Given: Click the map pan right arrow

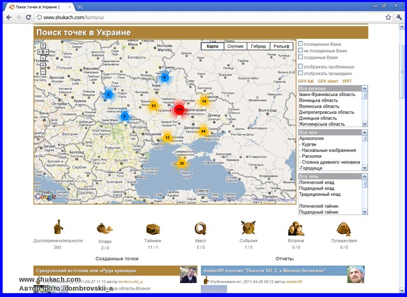Looking at the screenshot, I should coord(46,52).
